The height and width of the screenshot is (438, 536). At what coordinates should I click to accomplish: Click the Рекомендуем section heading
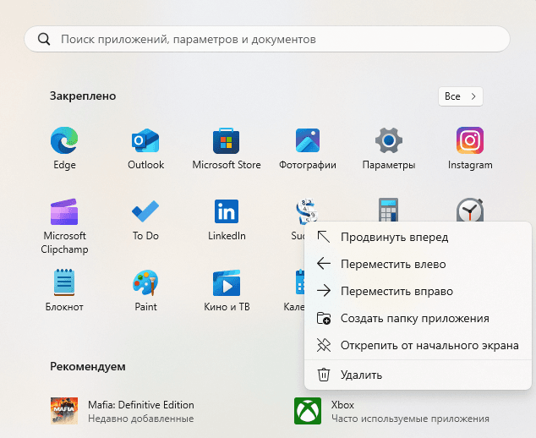[x=88, y=366]
